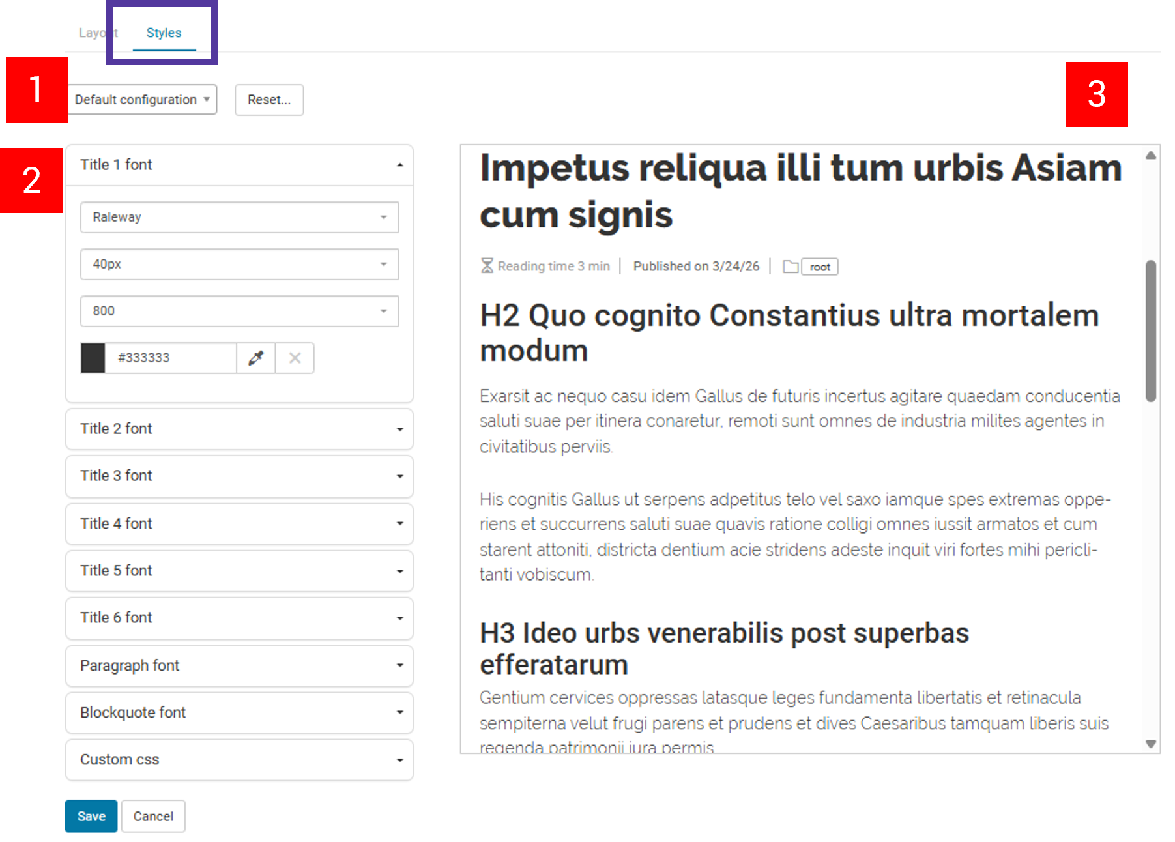The image size is (1175, 842).
Task: Click the preview scrollbar up arrow
Action: (1151, 155)
